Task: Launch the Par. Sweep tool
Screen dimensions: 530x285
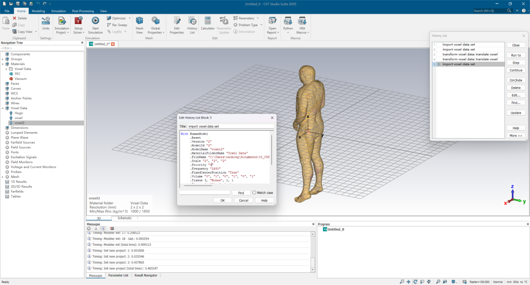Action: (117, 25)
